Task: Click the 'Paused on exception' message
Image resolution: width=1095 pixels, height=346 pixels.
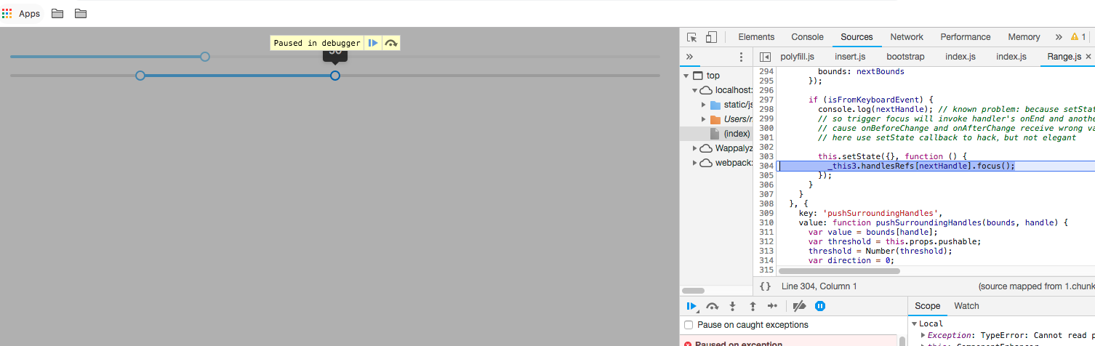Action: [738, 343]
